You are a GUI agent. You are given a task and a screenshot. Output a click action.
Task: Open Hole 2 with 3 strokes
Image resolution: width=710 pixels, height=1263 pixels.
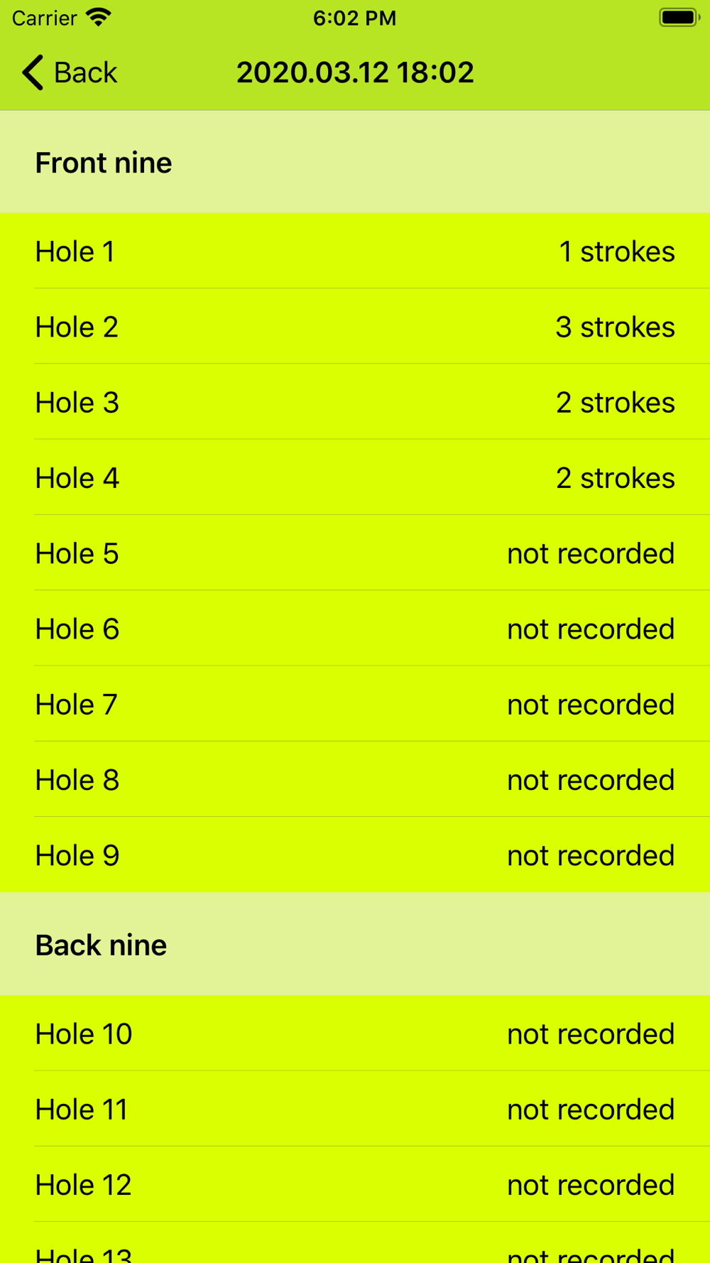[x=355, y=326]
